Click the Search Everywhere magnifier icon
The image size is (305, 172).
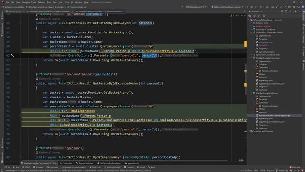299,7
